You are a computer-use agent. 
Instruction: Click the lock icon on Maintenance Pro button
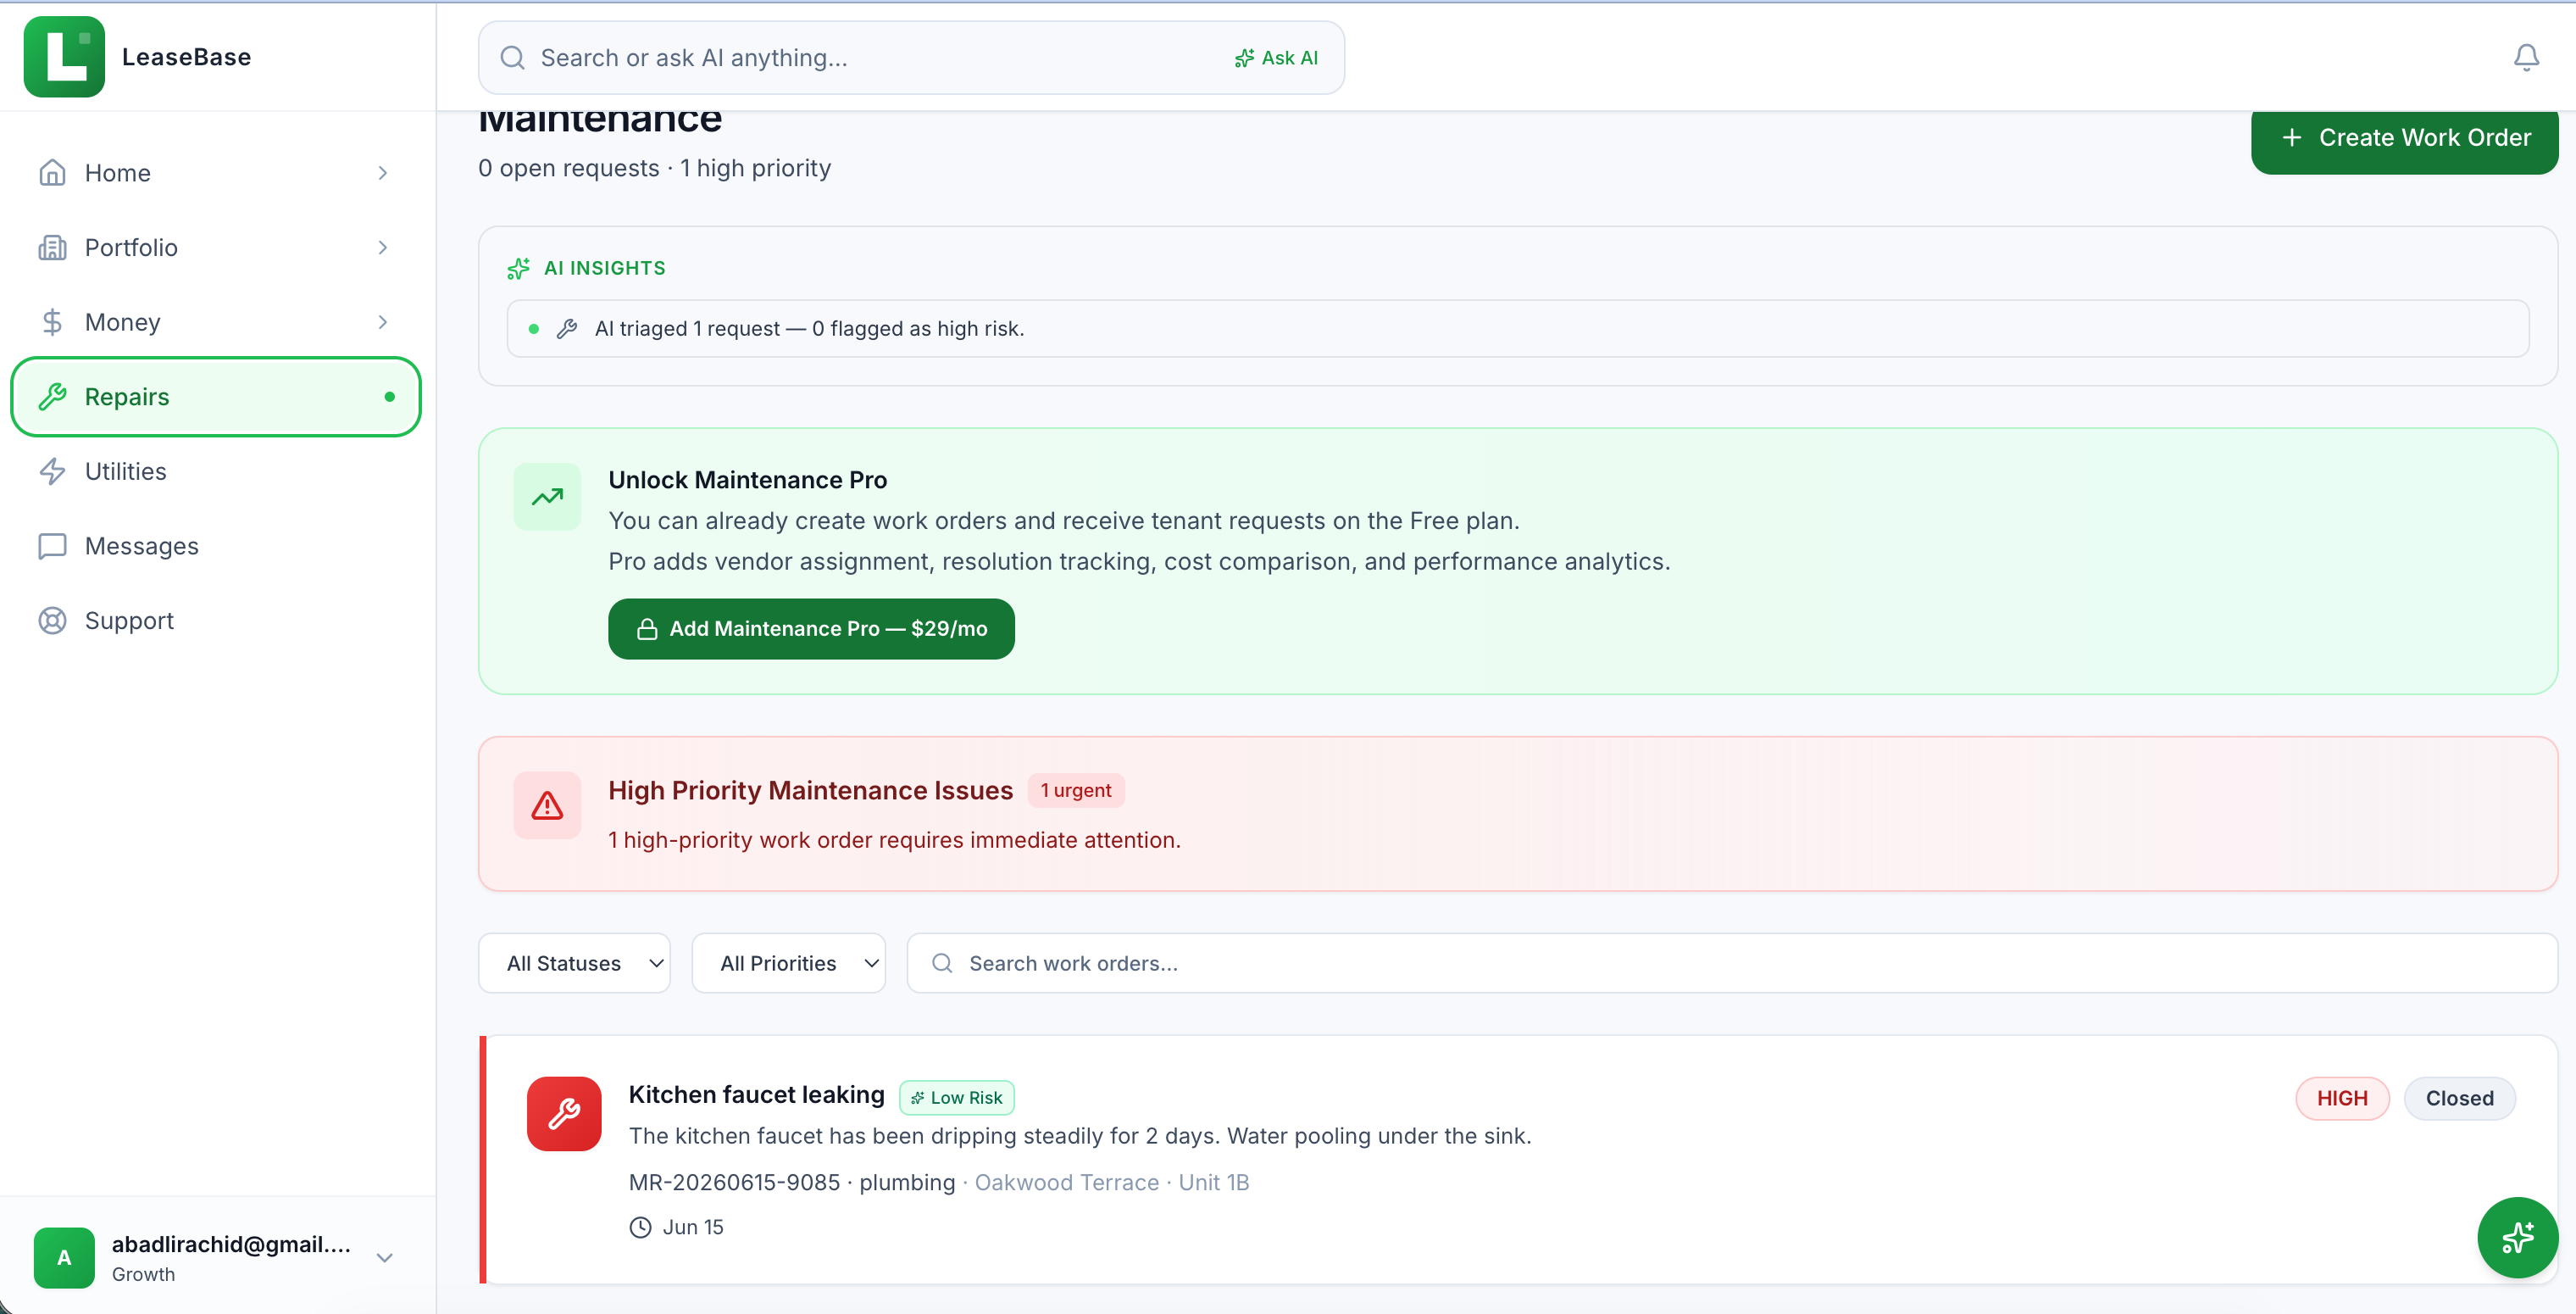[647, 630]
